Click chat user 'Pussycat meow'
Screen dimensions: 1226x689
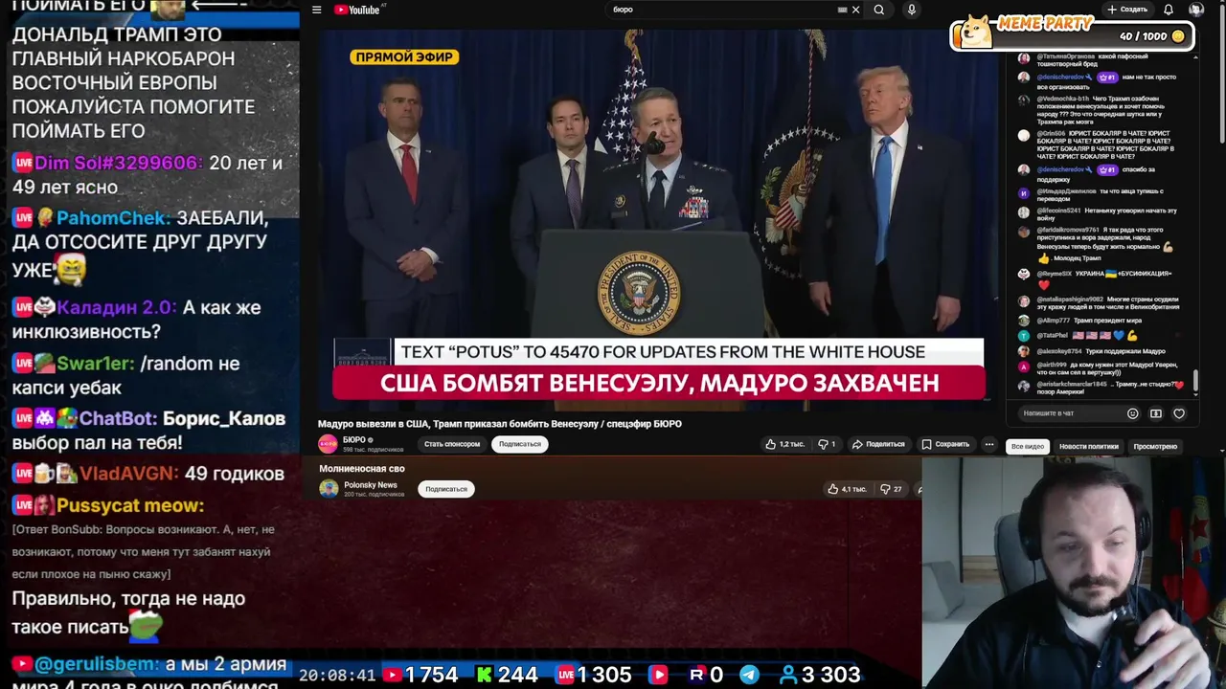pyautogui.click(x=130, y=505)
